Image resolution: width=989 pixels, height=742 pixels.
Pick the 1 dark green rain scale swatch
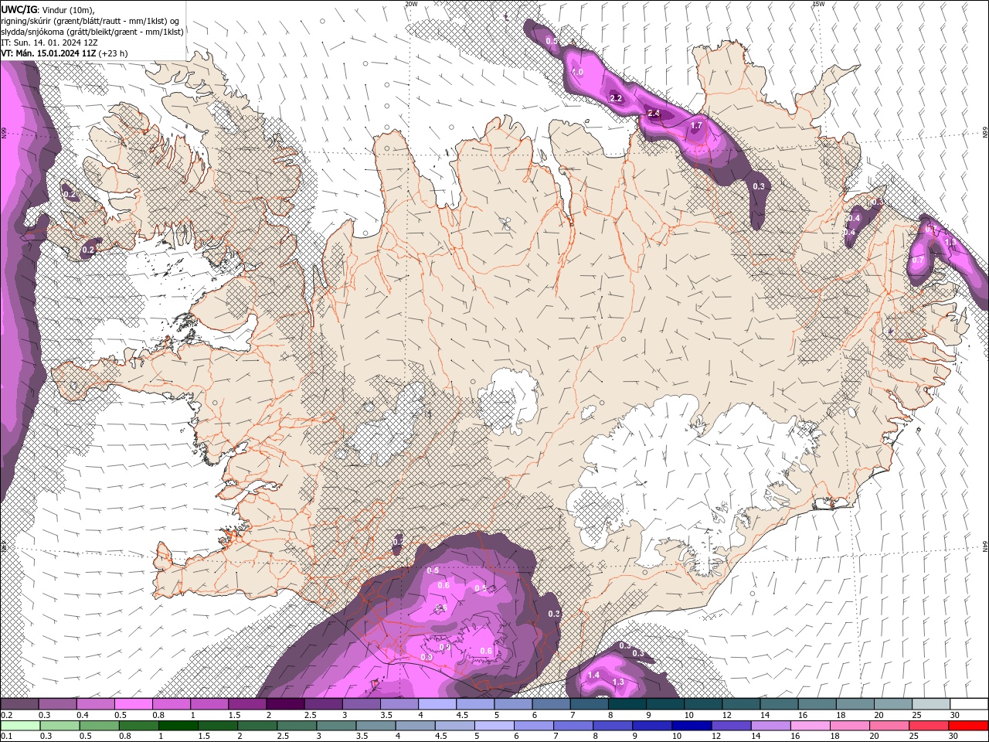click(x=178, y=726)
